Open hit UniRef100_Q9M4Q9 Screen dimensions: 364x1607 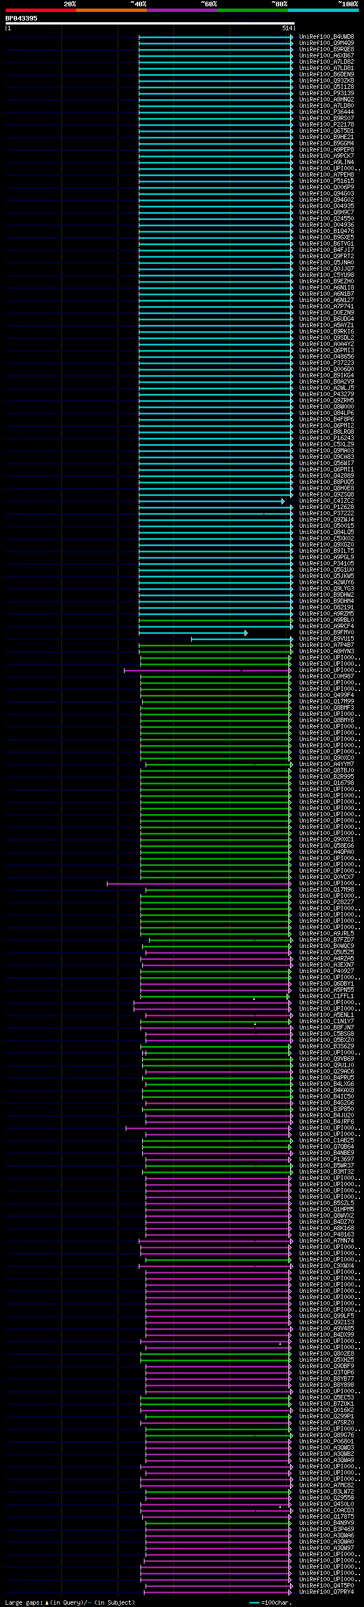326,43
